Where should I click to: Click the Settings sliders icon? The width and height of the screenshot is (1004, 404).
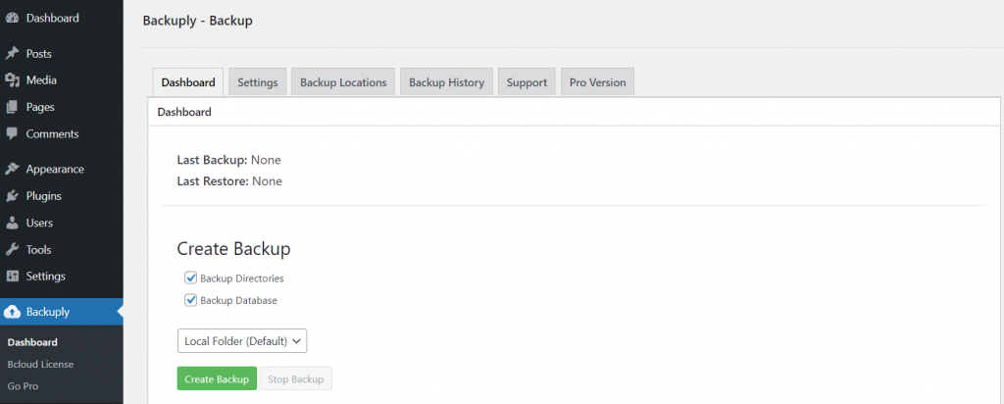click(12, 278)
